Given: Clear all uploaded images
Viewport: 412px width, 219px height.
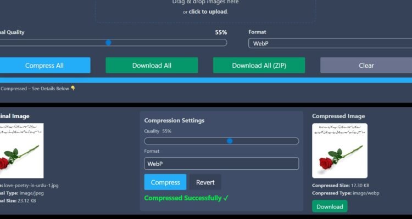Looking at the screenshot, I should coord(366,66).
